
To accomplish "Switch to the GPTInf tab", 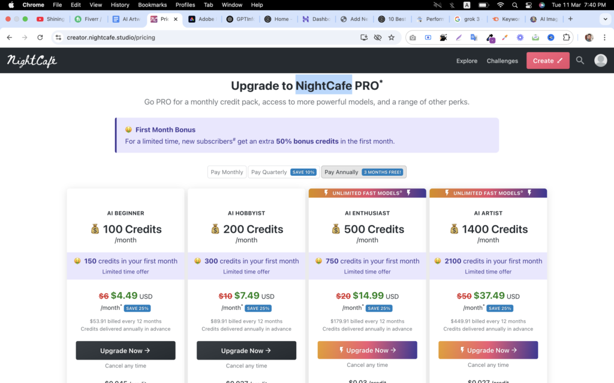I will point(240,19).
